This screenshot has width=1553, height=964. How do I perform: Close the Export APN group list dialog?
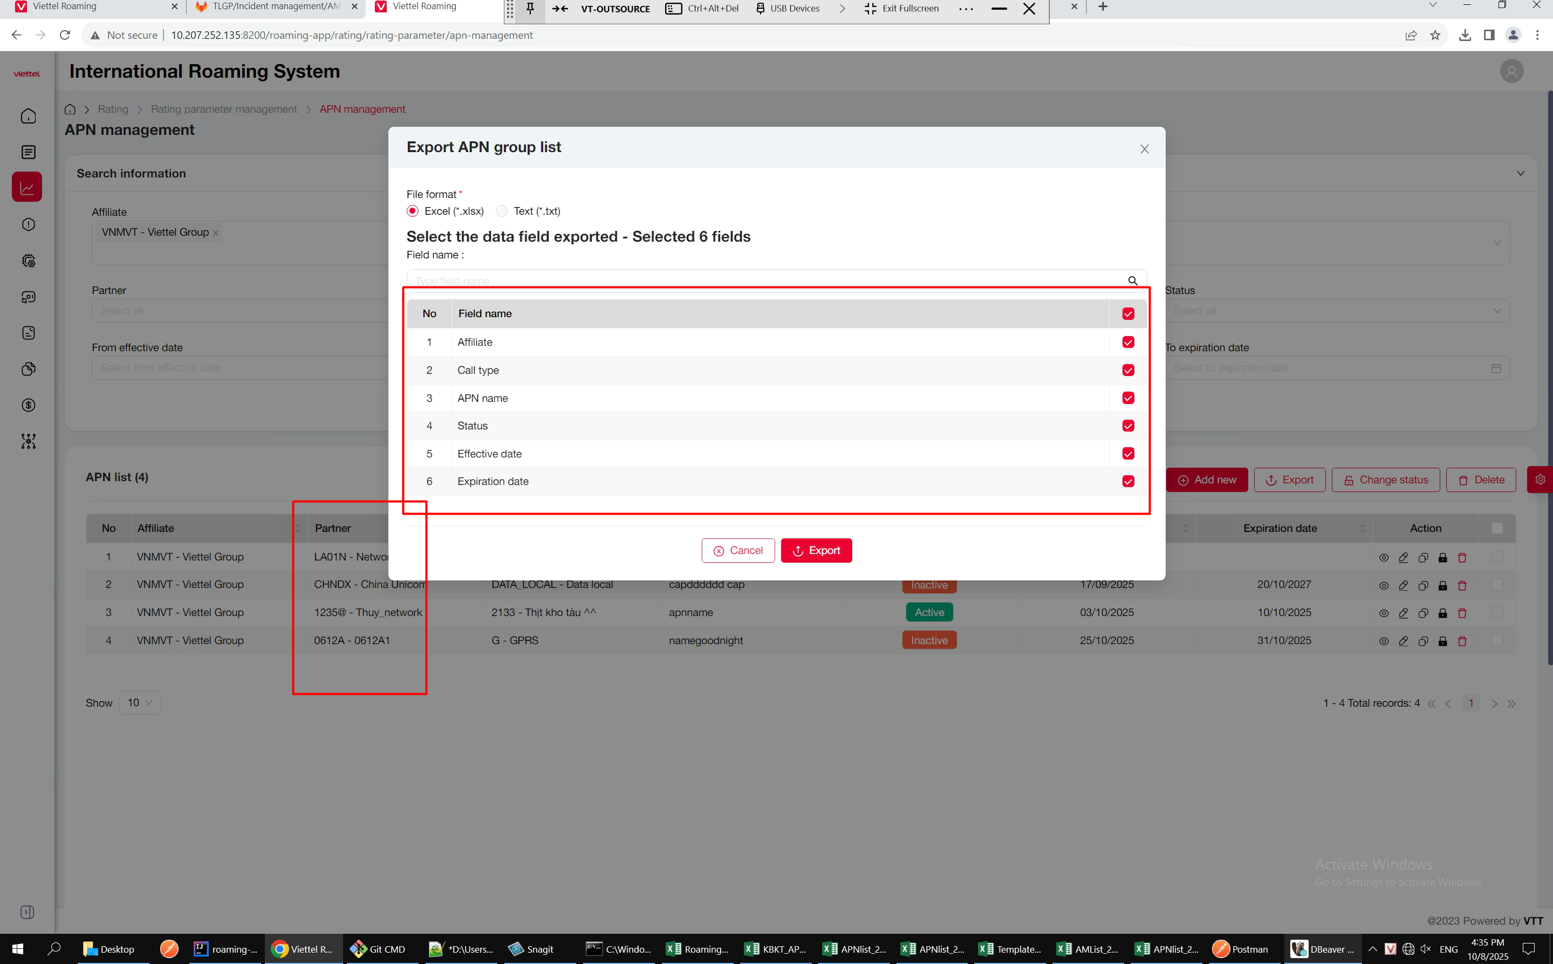[1144, 149]
